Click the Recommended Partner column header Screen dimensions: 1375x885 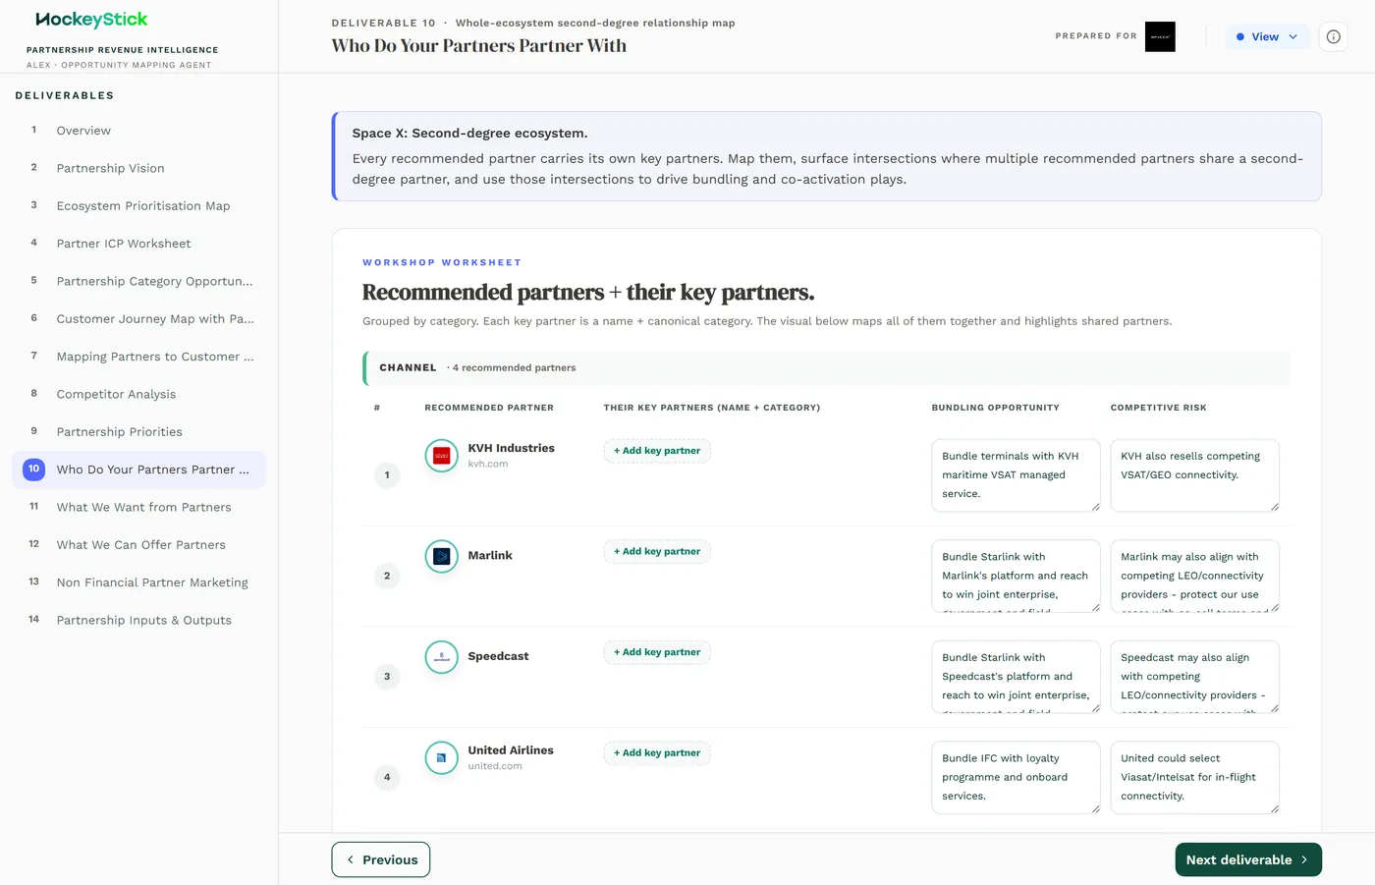point(489,408)
